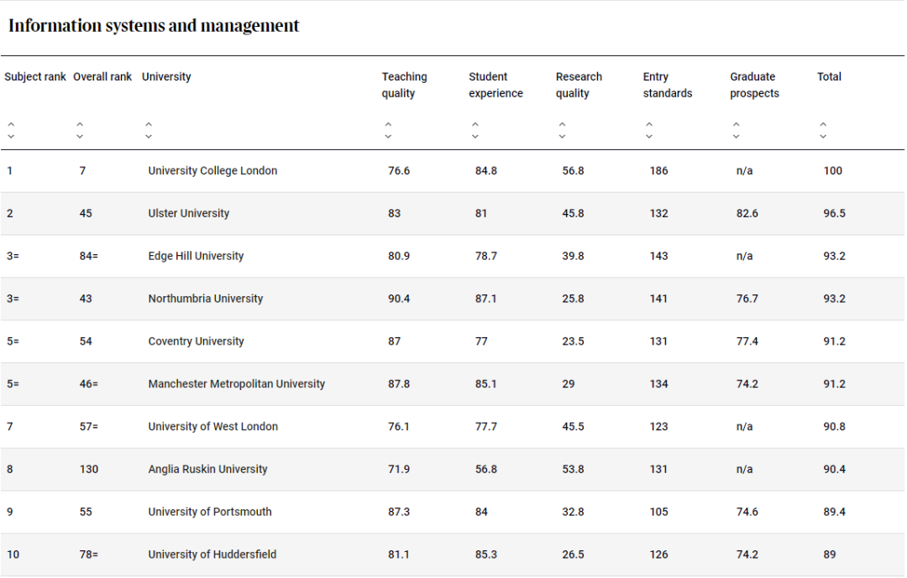Click the Information systems and management heading
This screenshot has height=578, width=907.
(x=154, y=26)
